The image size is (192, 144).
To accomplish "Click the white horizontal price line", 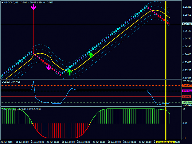I will point(91,24).
